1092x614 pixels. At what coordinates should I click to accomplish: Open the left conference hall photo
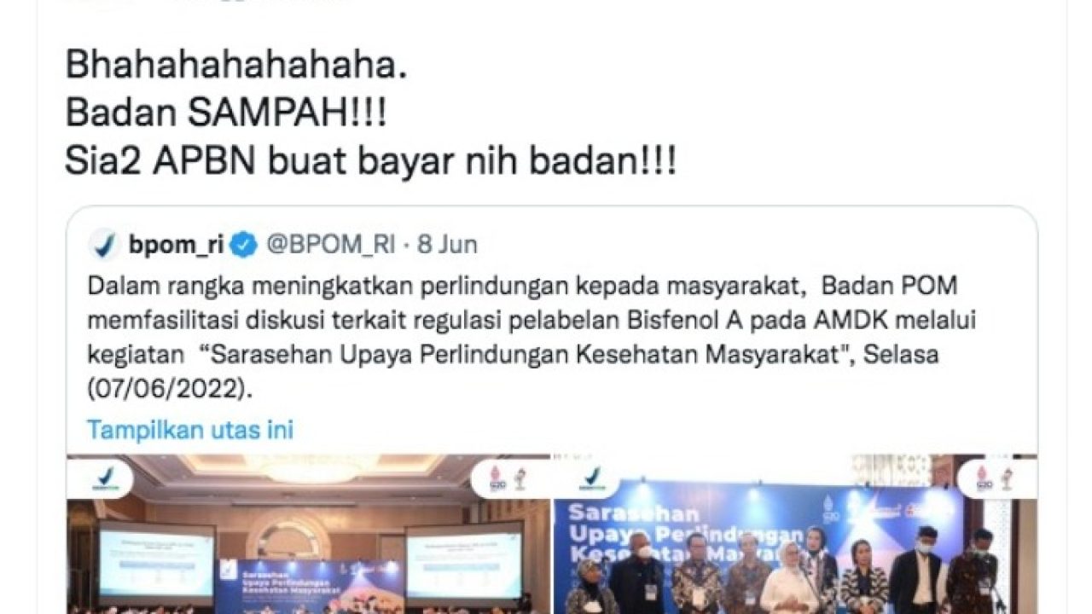pyautogui.click(x=308, y=534)
